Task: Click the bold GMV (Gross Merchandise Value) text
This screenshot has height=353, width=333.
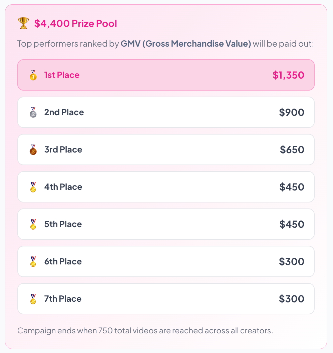Action: pyautogui.click(x=186, y=44)
